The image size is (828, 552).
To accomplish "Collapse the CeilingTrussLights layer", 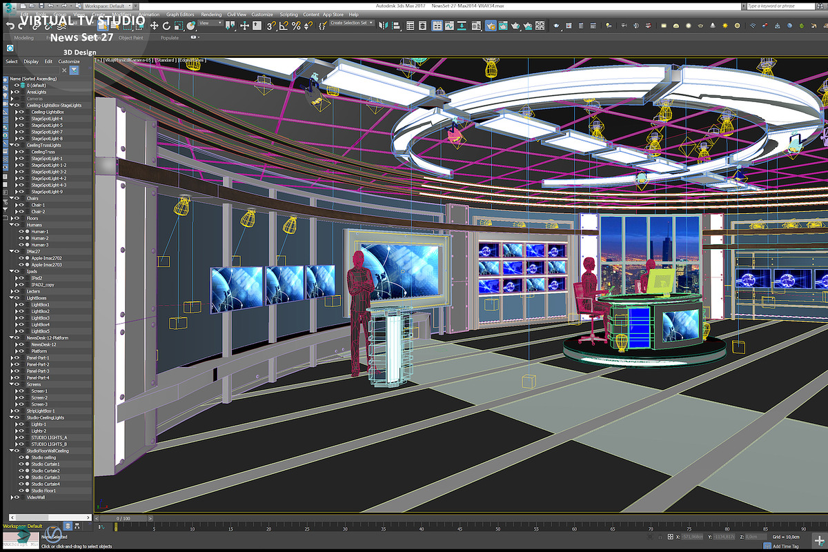I will (11, 145).
